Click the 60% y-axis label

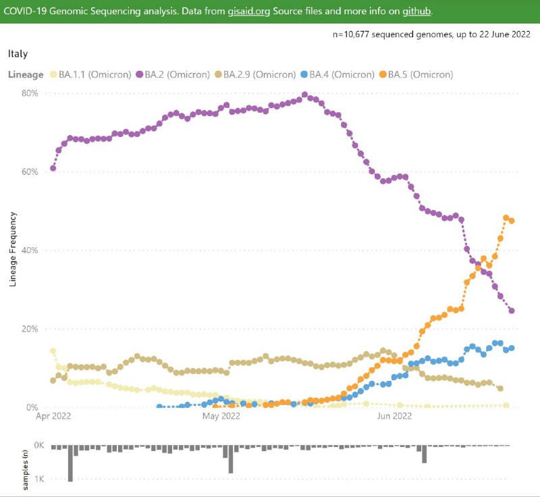[30, 172]
